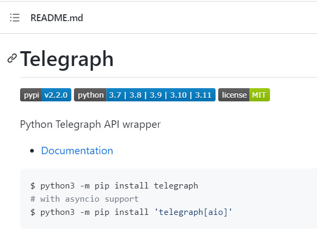
Task: Open the Documentation link
Action: [77, 150]
